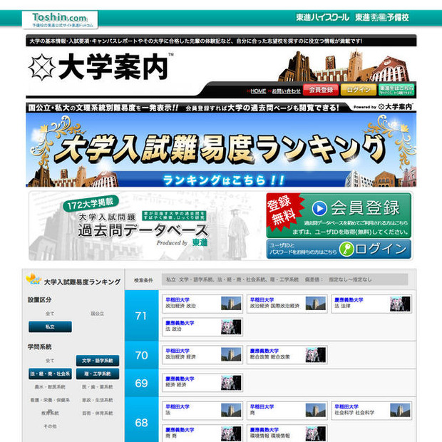Viewport: 442px width, 442px height.
Task: Open thumbnail of 早稲田大学 政治経済 経済 card
Action: pyautogui.click(x=231, y=354)
